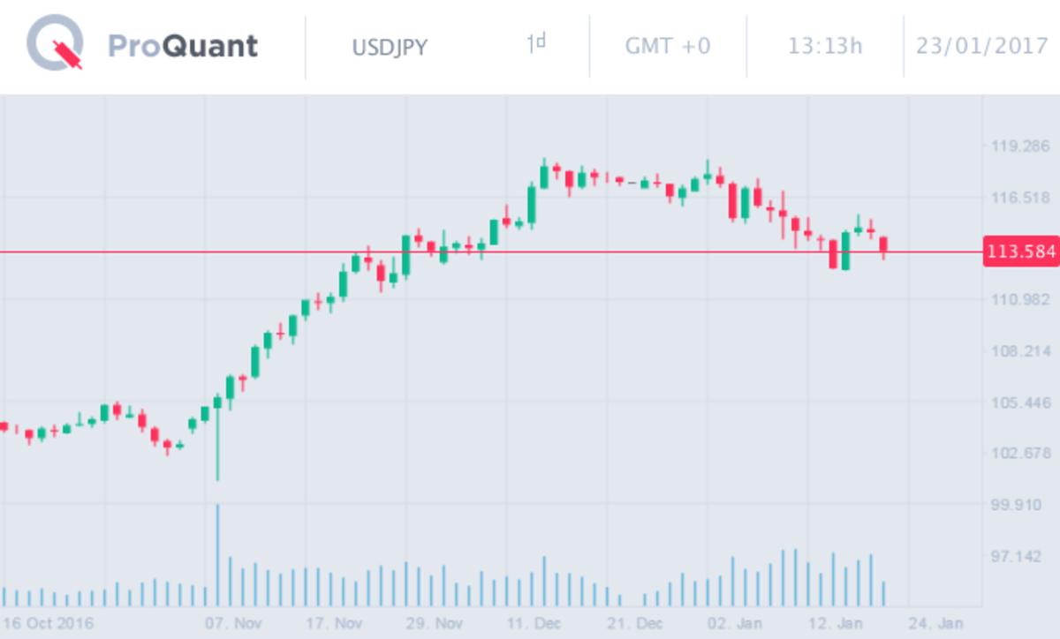Click the 21. Dec date axis label
This screenshot has width=1060, height=639.
pos(634,623)
